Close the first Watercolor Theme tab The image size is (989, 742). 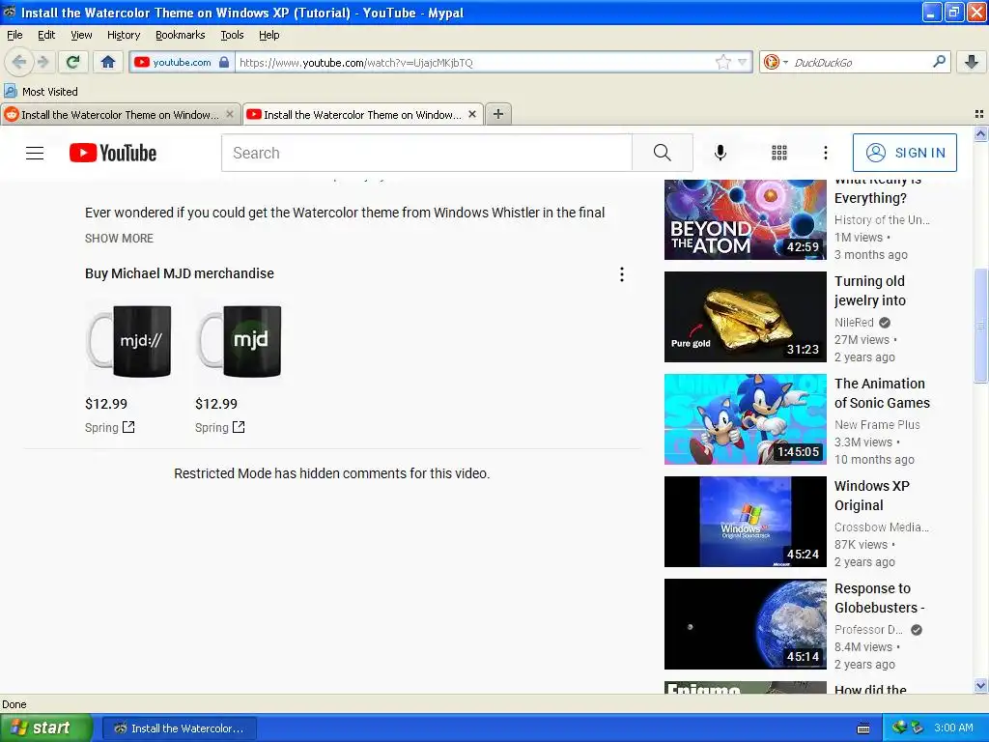230,114
